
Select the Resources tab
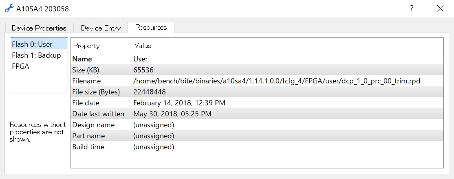[151, 28]
